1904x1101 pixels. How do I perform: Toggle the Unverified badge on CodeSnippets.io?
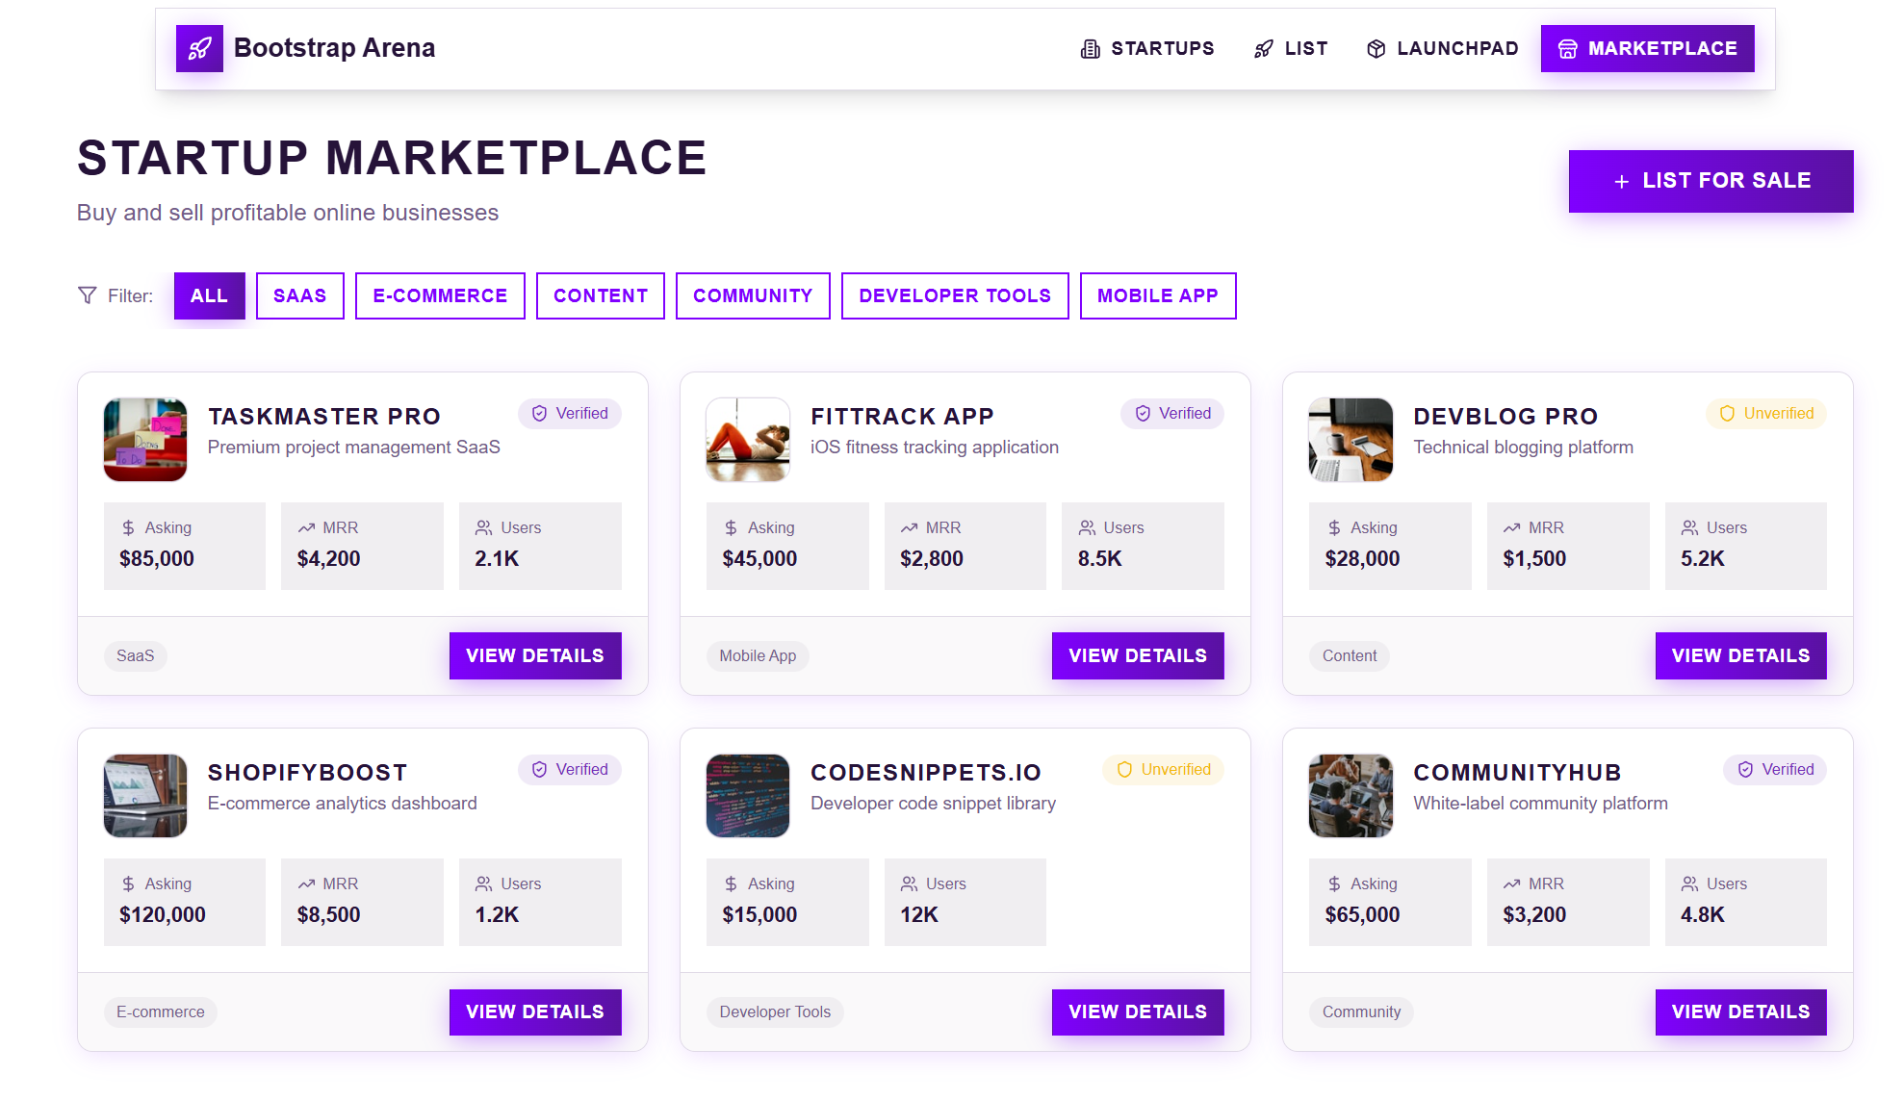tap(1163, 770)
